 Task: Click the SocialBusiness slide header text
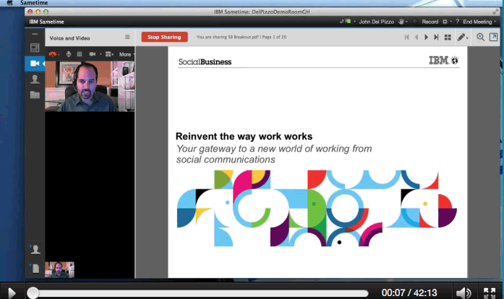click(205, 62)
